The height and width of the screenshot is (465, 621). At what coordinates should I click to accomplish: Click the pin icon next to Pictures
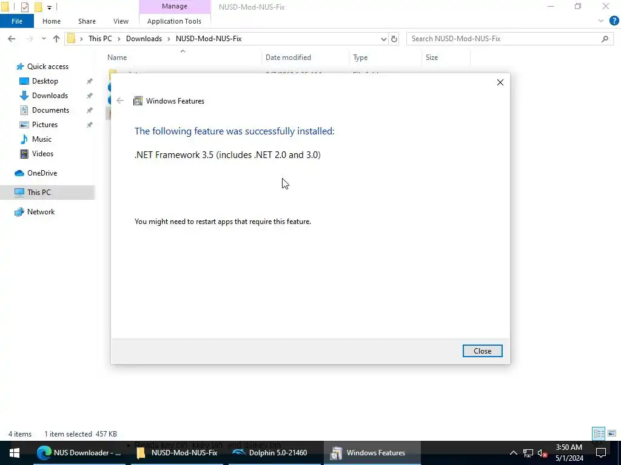90,125
